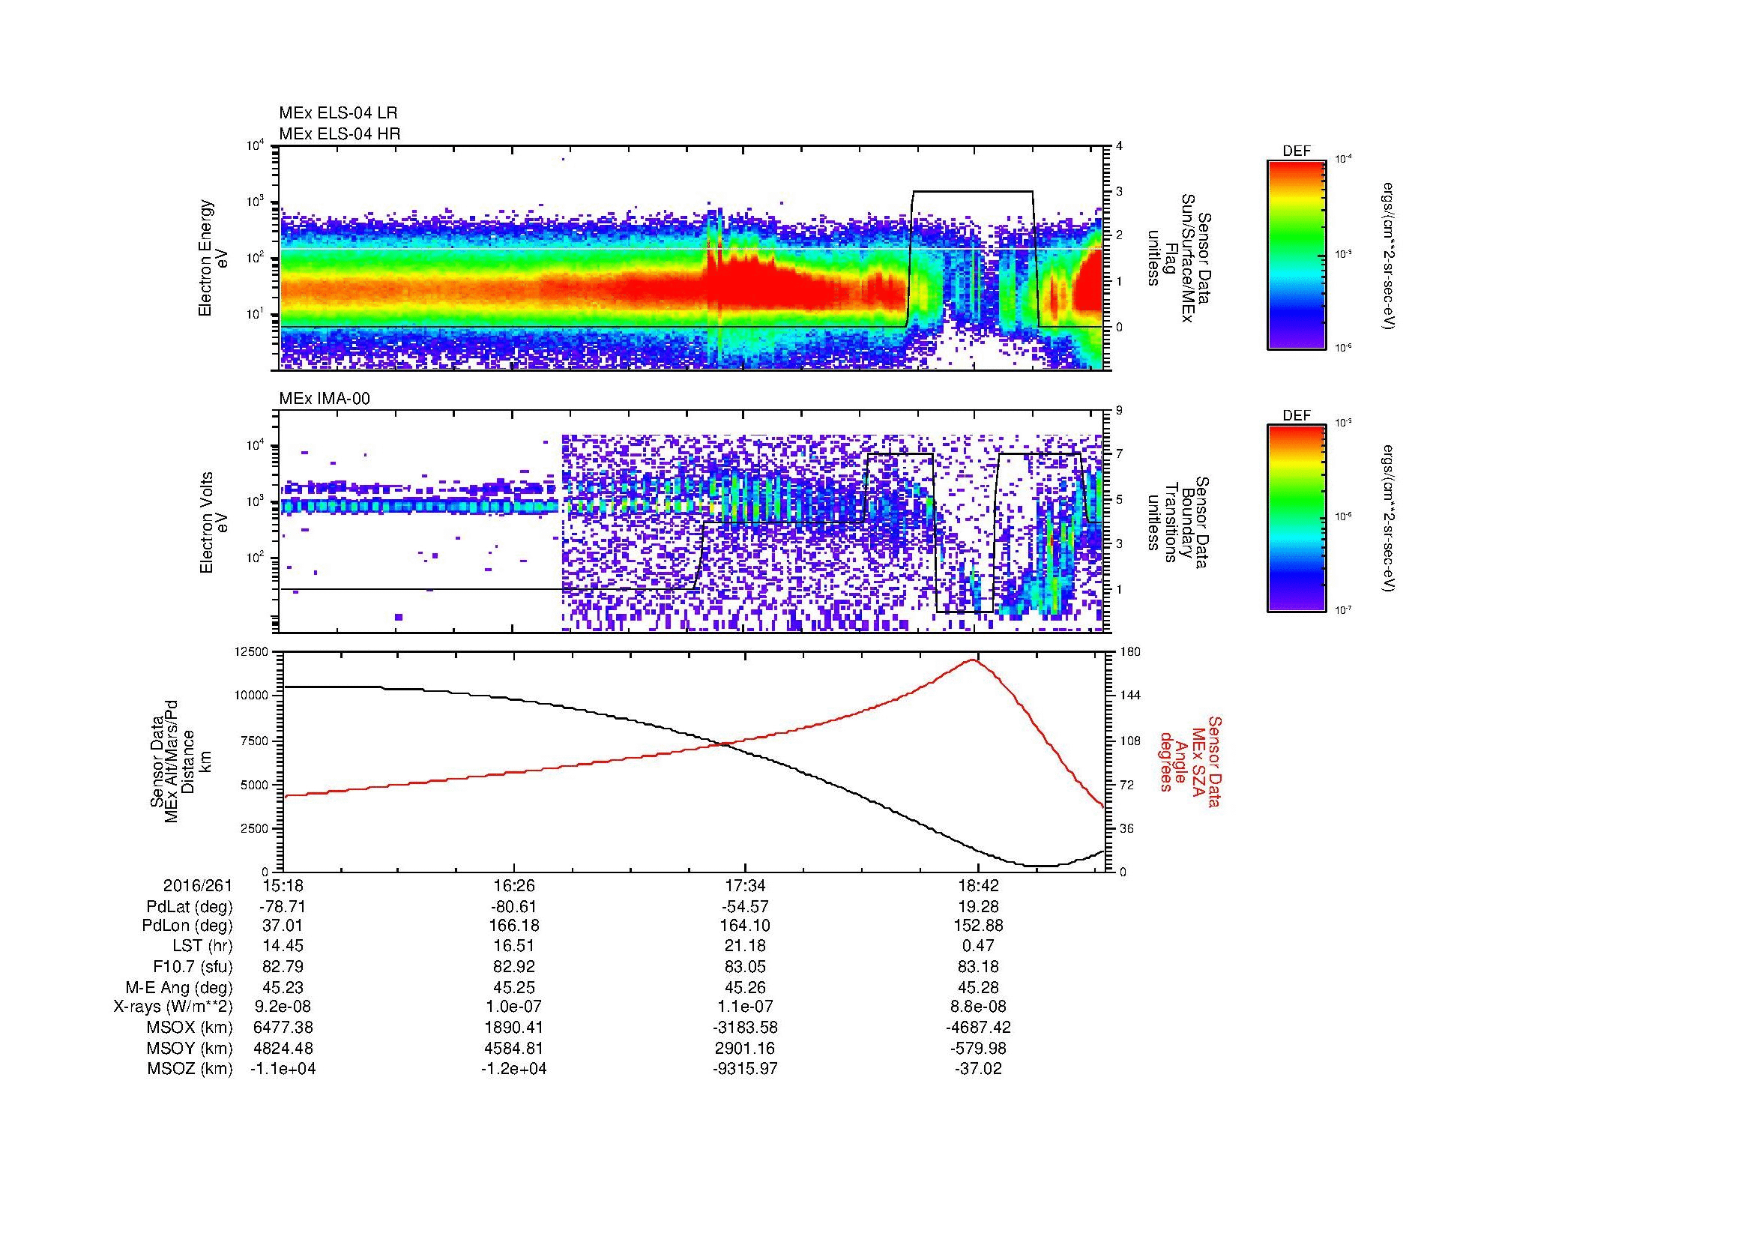Select the top DEF color bar
Image resolution: width=1753 pixels, height=1239 pixels.
point(1297,254)
